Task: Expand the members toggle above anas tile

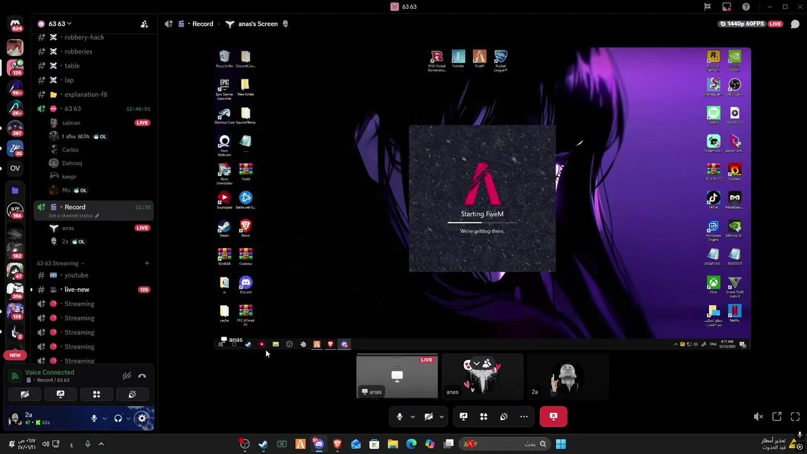Action: [482, 363]
